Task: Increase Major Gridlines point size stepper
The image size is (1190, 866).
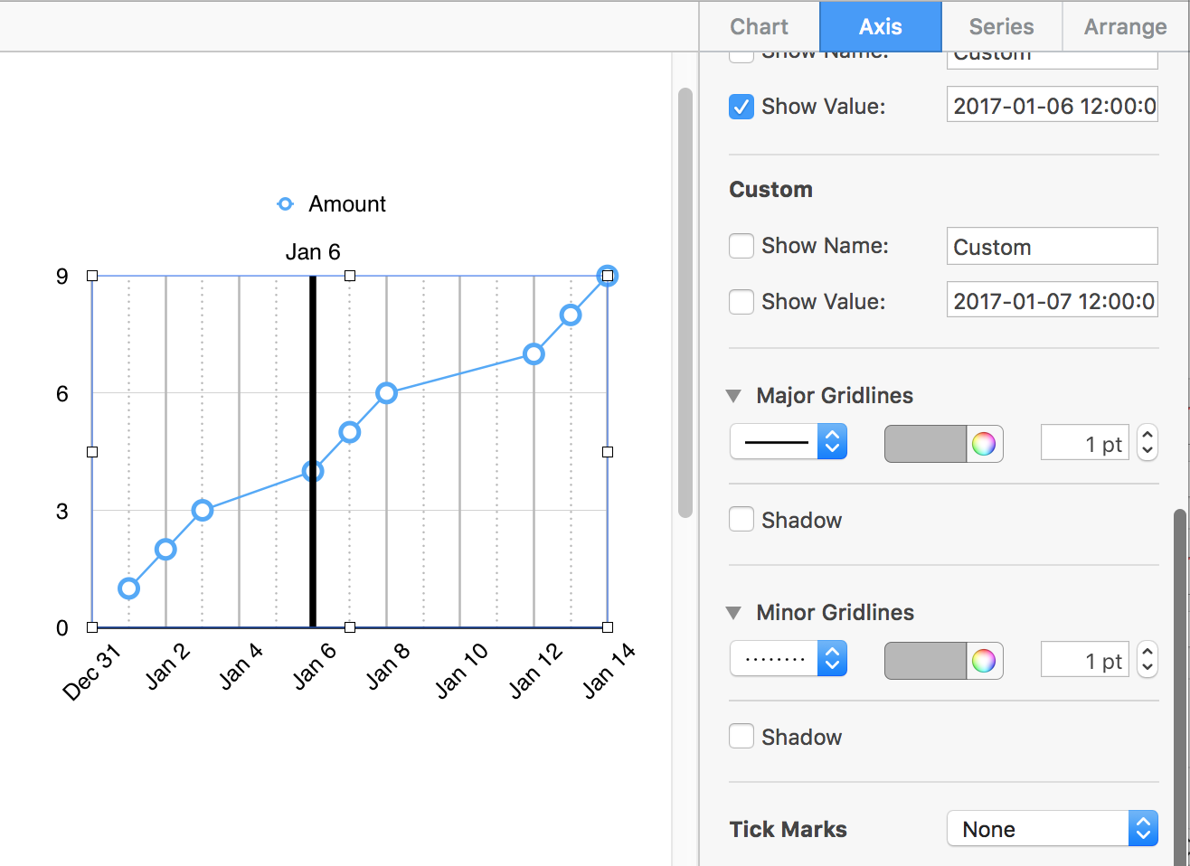Action: click(x=1147, y=436)
